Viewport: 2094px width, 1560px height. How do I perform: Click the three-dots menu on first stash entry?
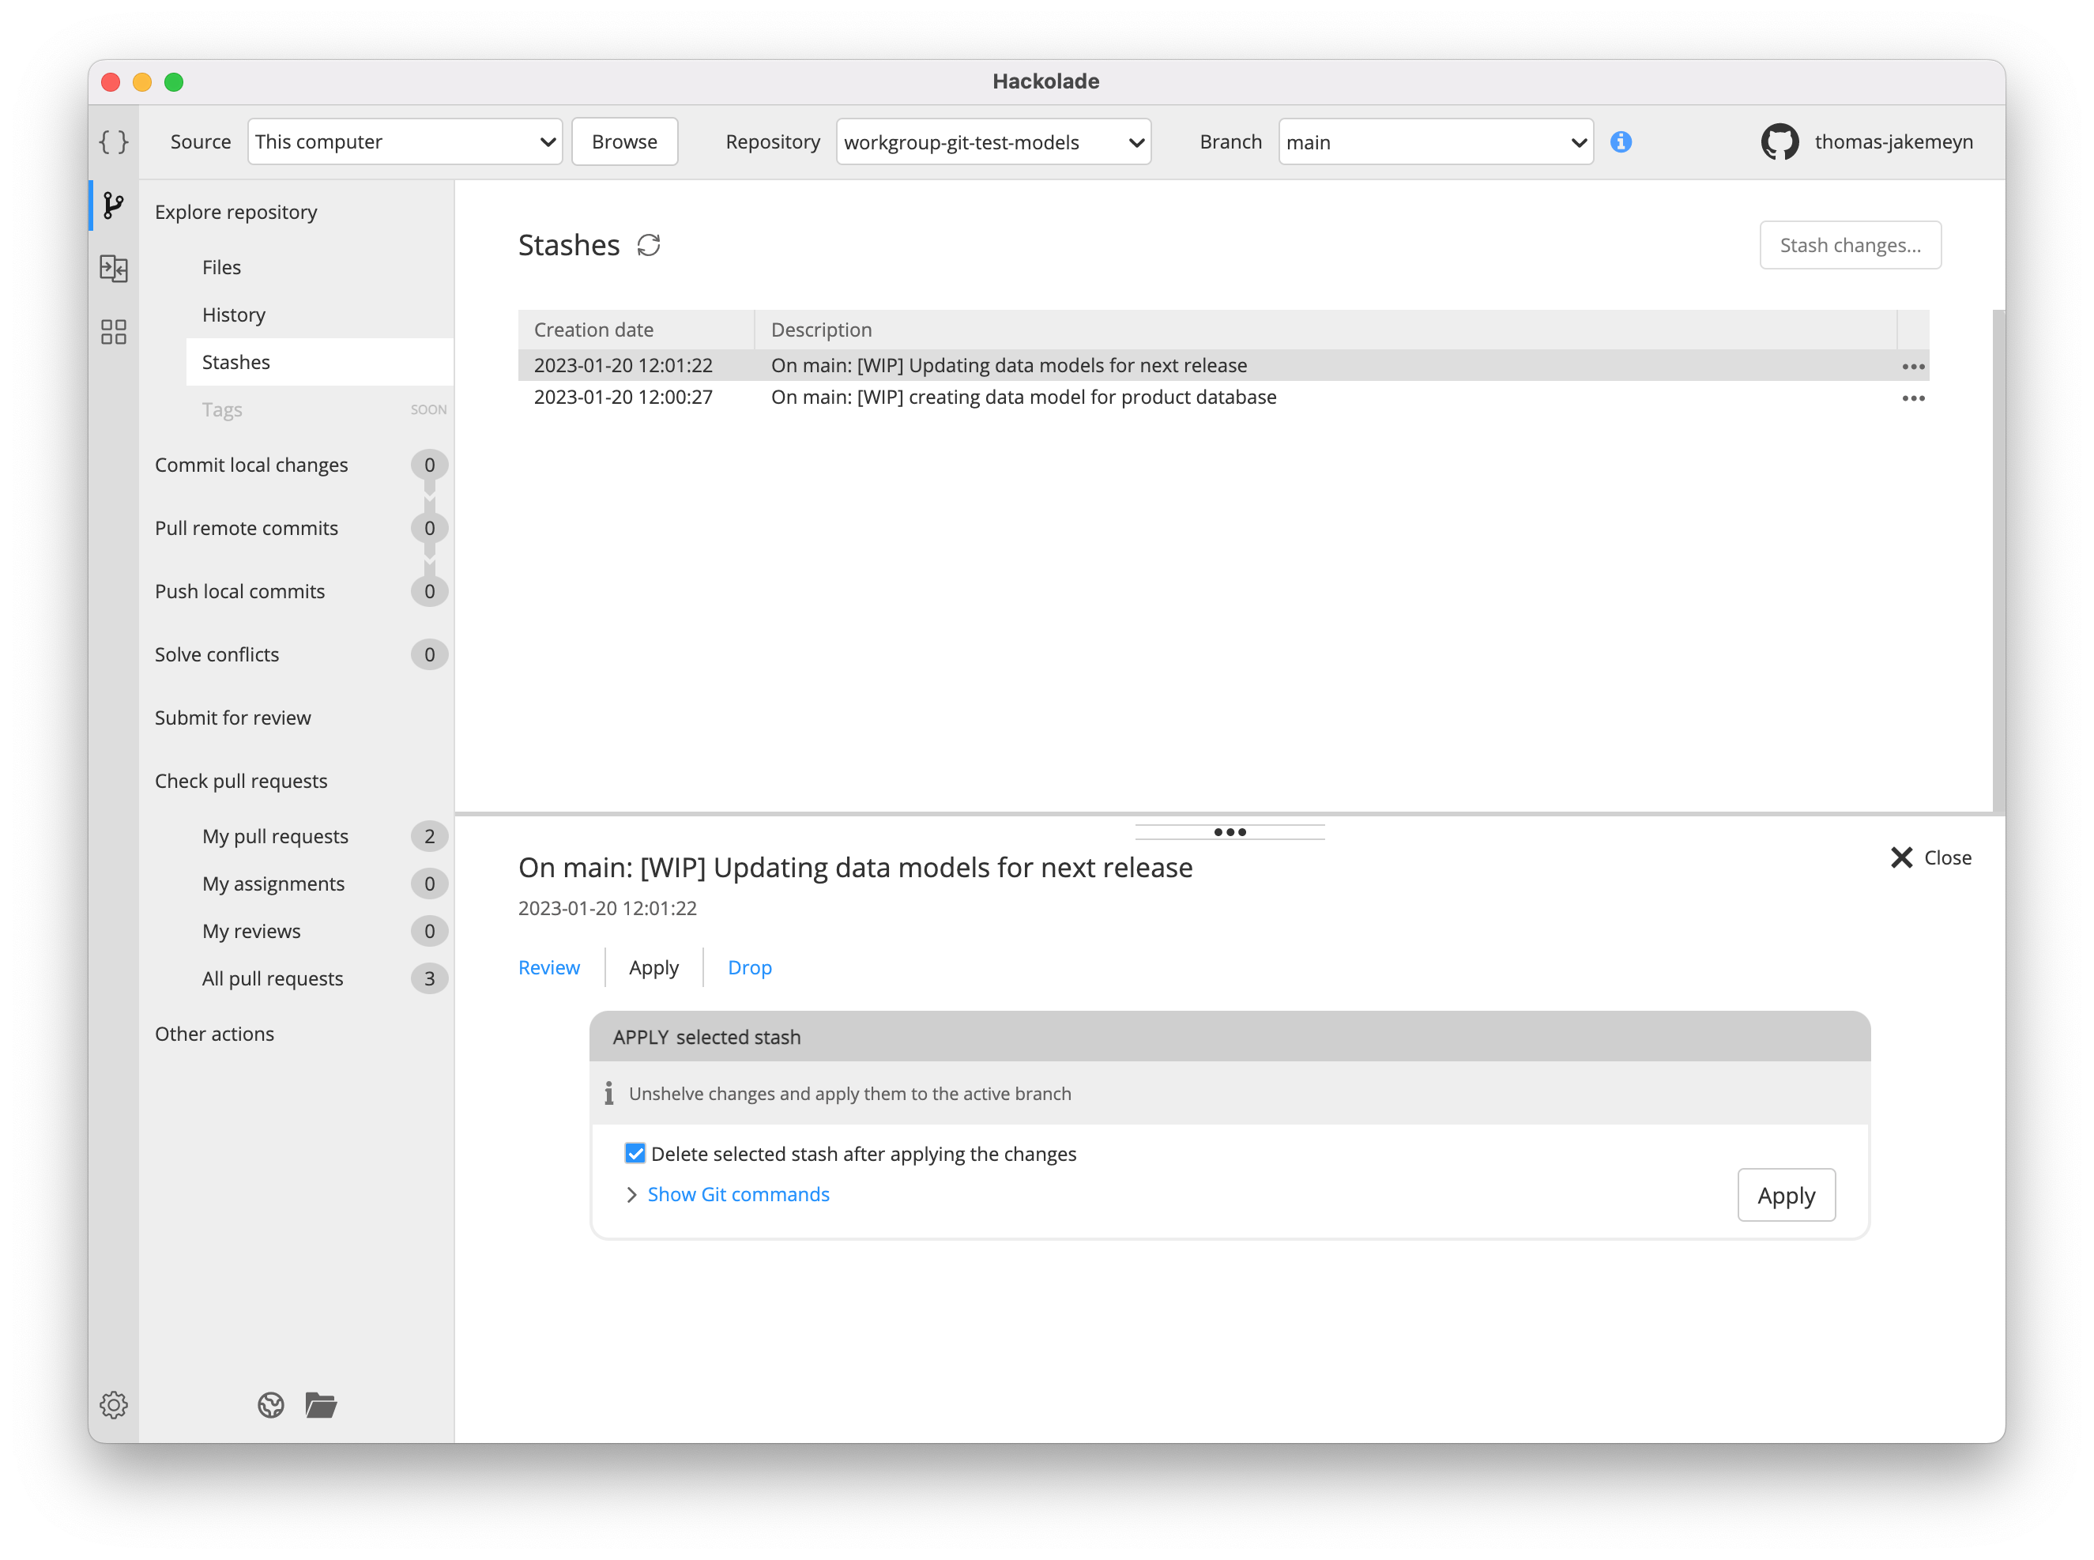point(1914,365)
